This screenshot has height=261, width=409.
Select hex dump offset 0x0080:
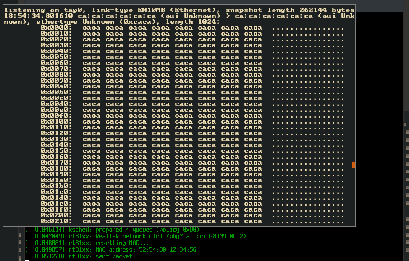(x=56, y=75)
